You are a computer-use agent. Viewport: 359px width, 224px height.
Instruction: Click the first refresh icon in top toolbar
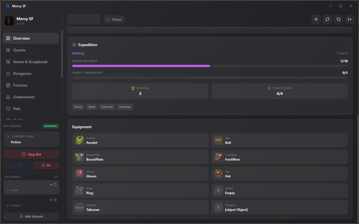pos(327,19)
